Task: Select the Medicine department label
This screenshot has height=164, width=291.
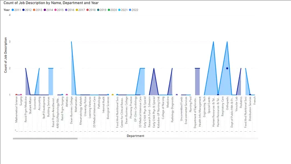Action: (x=168, y=102)
